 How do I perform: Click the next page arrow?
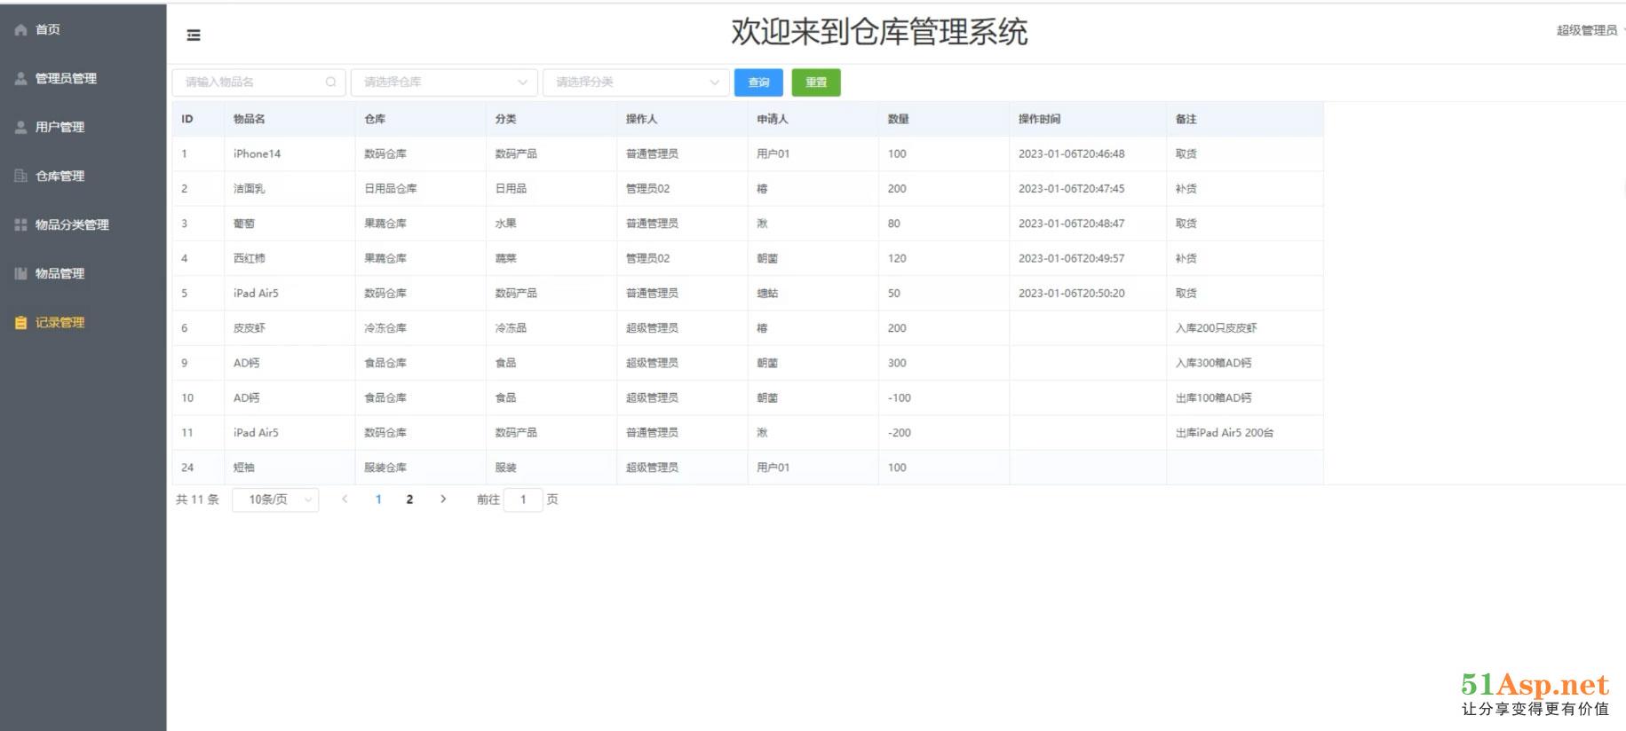point(443,499)
